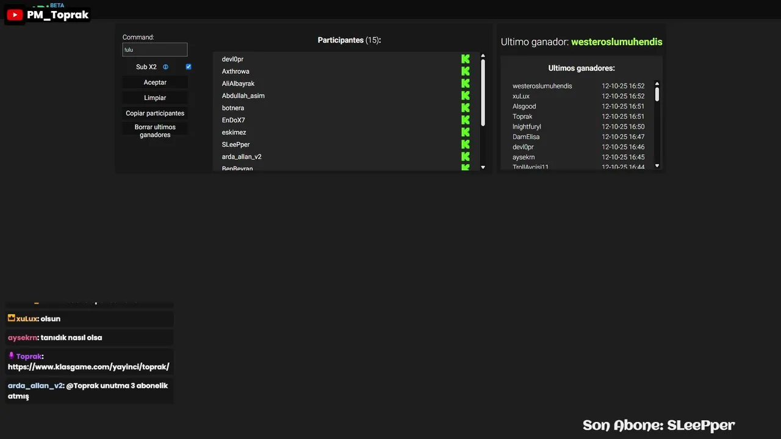This screenshot has width=781, height=439.
Task: Click the Kick icon beside SLeePper
Action: point(466,145)
